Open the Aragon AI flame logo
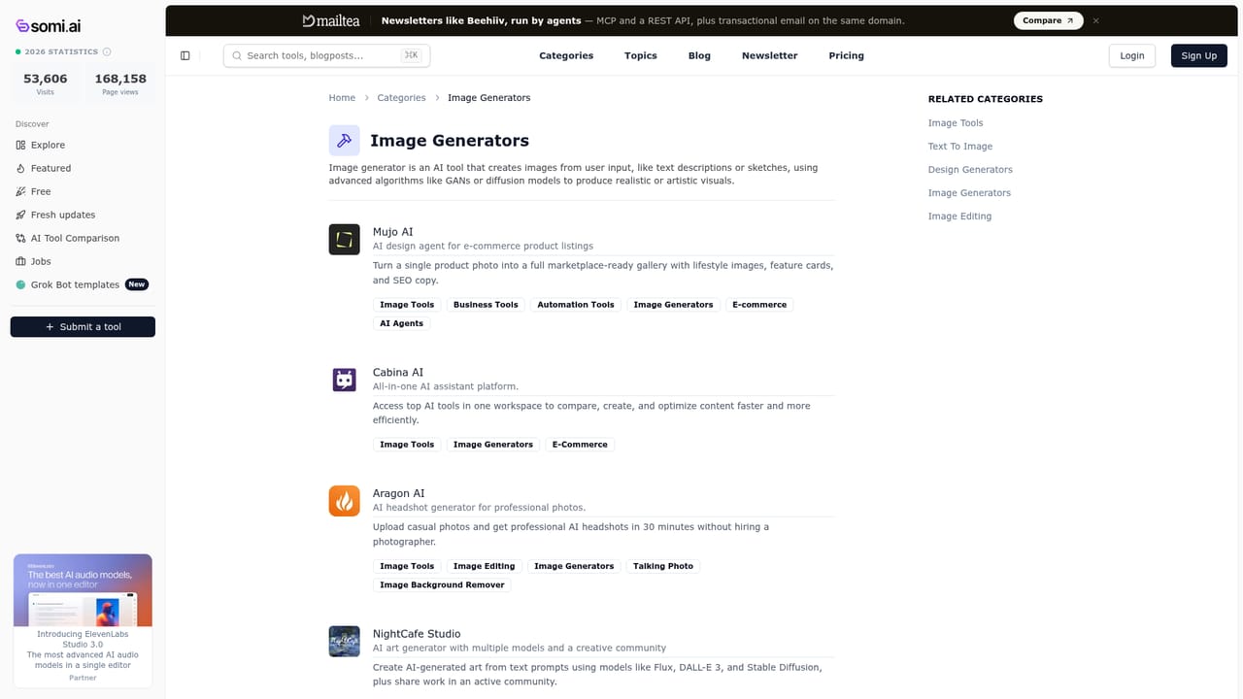This screenshot has width=1243, height=699. pos(344,501)
